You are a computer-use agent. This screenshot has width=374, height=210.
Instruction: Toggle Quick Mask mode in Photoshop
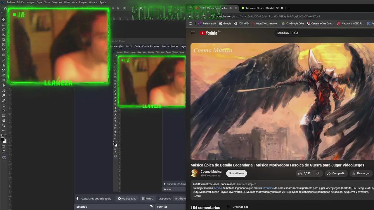click(4, 146)
